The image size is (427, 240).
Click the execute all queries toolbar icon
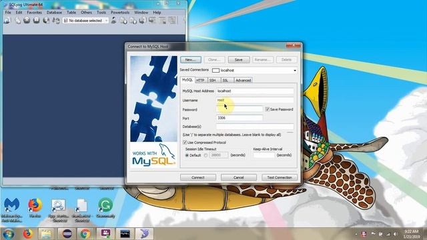click(x=36, y=21)
